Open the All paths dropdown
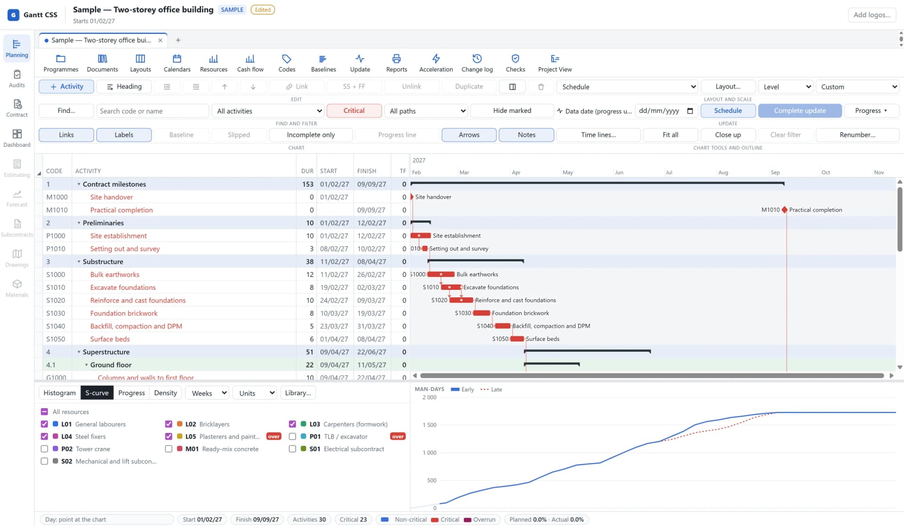Screen dimensions: 904x527 point(426,111)
